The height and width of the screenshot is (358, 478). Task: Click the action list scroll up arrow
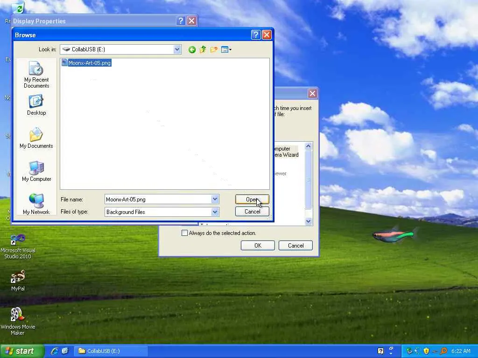click(308, 146)
